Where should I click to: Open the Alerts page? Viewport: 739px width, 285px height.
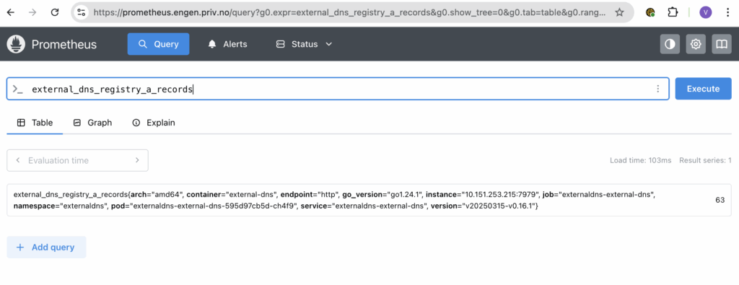[227, 44]
